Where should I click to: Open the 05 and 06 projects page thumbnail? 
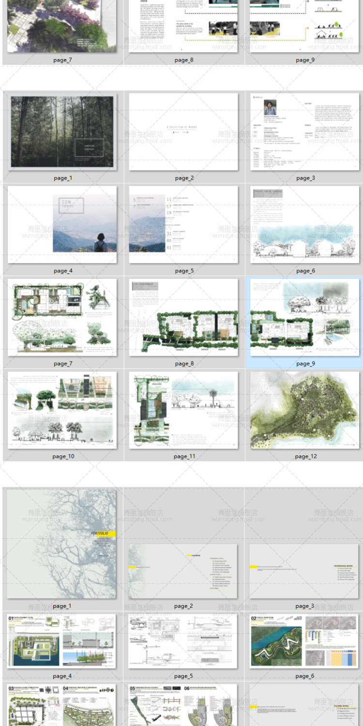[x=183, y=705]
